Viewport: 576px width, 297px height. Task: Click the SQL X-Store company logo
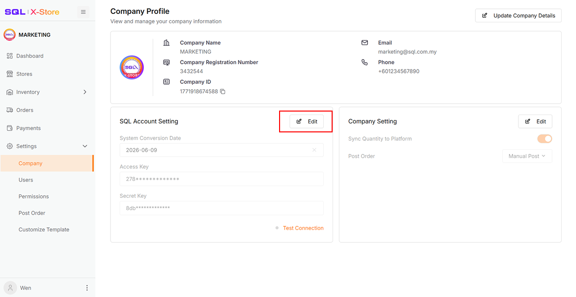click(x=131, y=67)
